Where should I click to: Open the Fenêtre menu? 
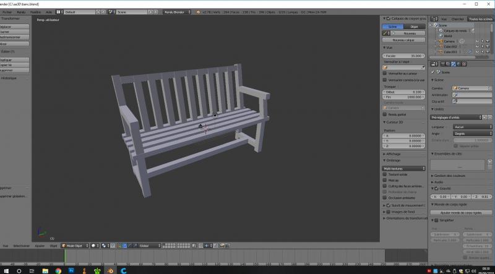(x=36, y=12)
